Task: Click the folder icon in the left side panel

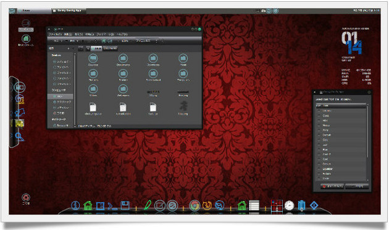Action: [x=20, y=87]
